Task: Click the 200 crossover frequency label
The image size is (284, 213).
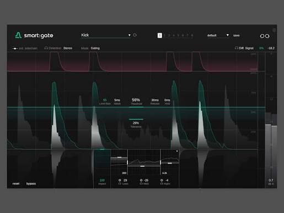Action: [124, 173]
